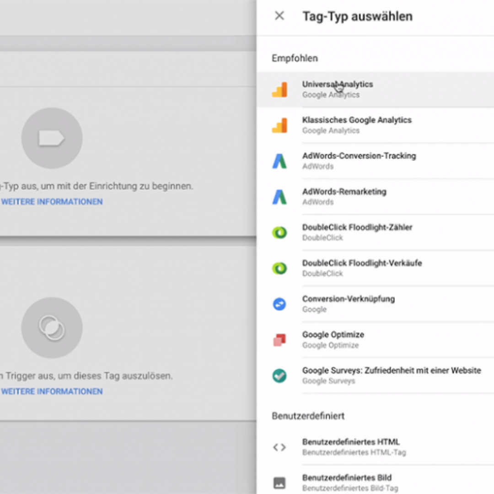
Task: Click the DoubleClick Floodlight-Zähler green icon
Action: click(279, 232)
